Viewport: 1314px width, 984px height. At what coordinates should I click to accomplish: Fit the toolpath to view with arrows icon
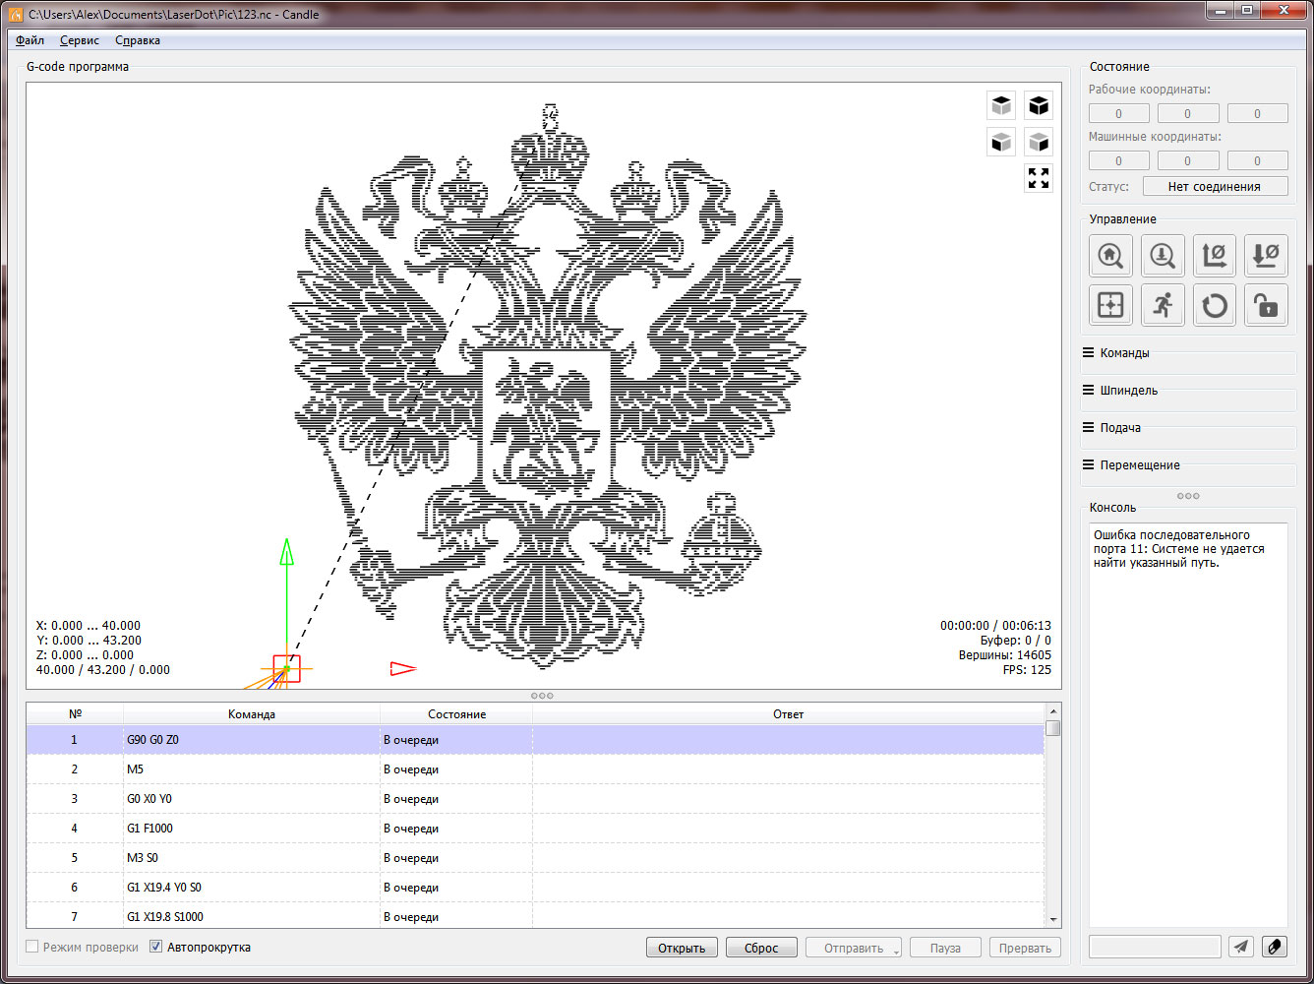pyautogui.click(x=1039, y=178)
